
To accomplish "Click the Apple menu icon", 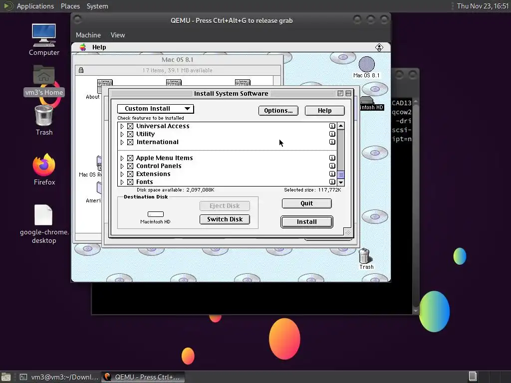I will click(x=83, y=47).
